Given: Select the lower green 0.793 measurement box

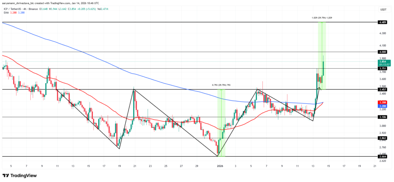Looking at the screenshot, I should click(x=221, y=123).
